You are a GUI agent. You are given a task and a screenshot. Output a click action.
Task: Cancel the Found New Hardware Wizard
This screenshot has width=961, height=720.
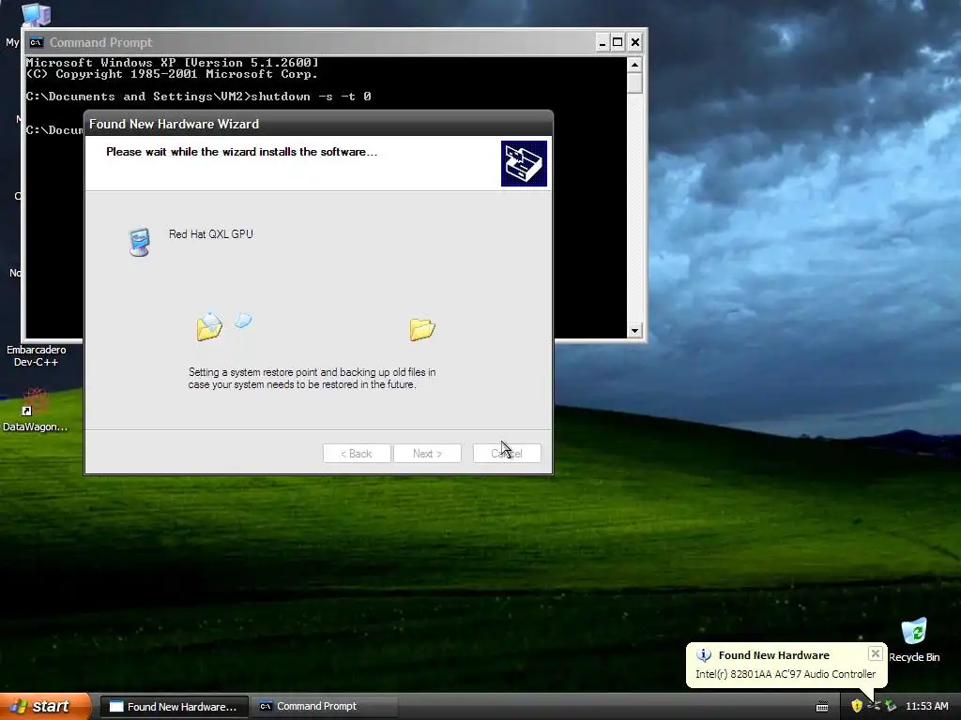[x=507, y=453]
